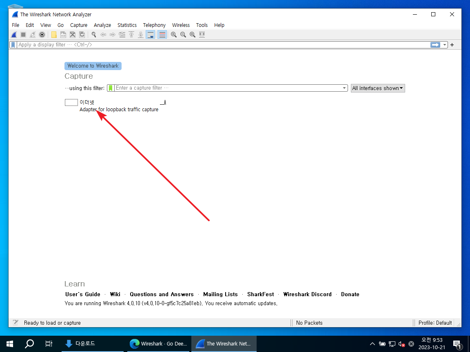Jump to the first packet icon

coord(131,35)
